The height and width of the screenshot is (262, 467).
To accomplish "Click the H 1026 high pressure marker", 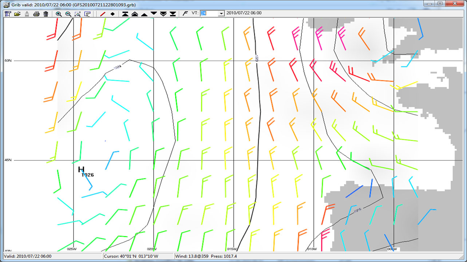I will pos(81,170).
